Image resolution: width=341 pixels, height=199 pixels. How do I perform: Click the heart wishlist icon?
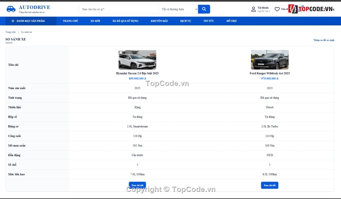tap(277, 9)
